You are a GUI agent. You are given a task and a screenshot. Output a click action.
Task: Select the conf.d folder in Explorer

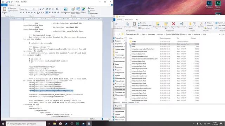pyautogui.click(x=134, y=42)
